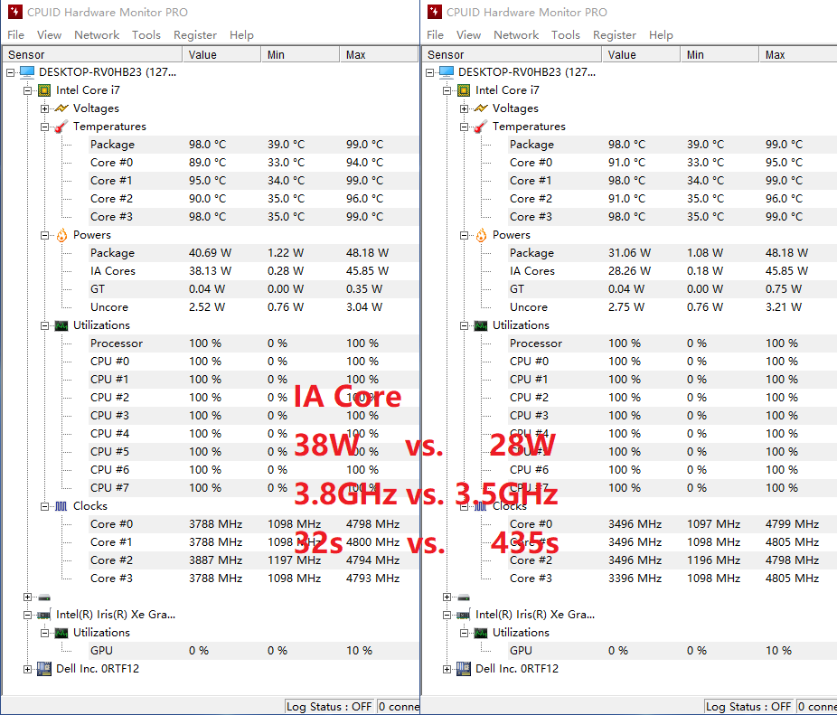The width and height of the screenshot is (837, 715).
Task: Collapse the Intel Iris Xe node in right window
Action: (447, 615)
